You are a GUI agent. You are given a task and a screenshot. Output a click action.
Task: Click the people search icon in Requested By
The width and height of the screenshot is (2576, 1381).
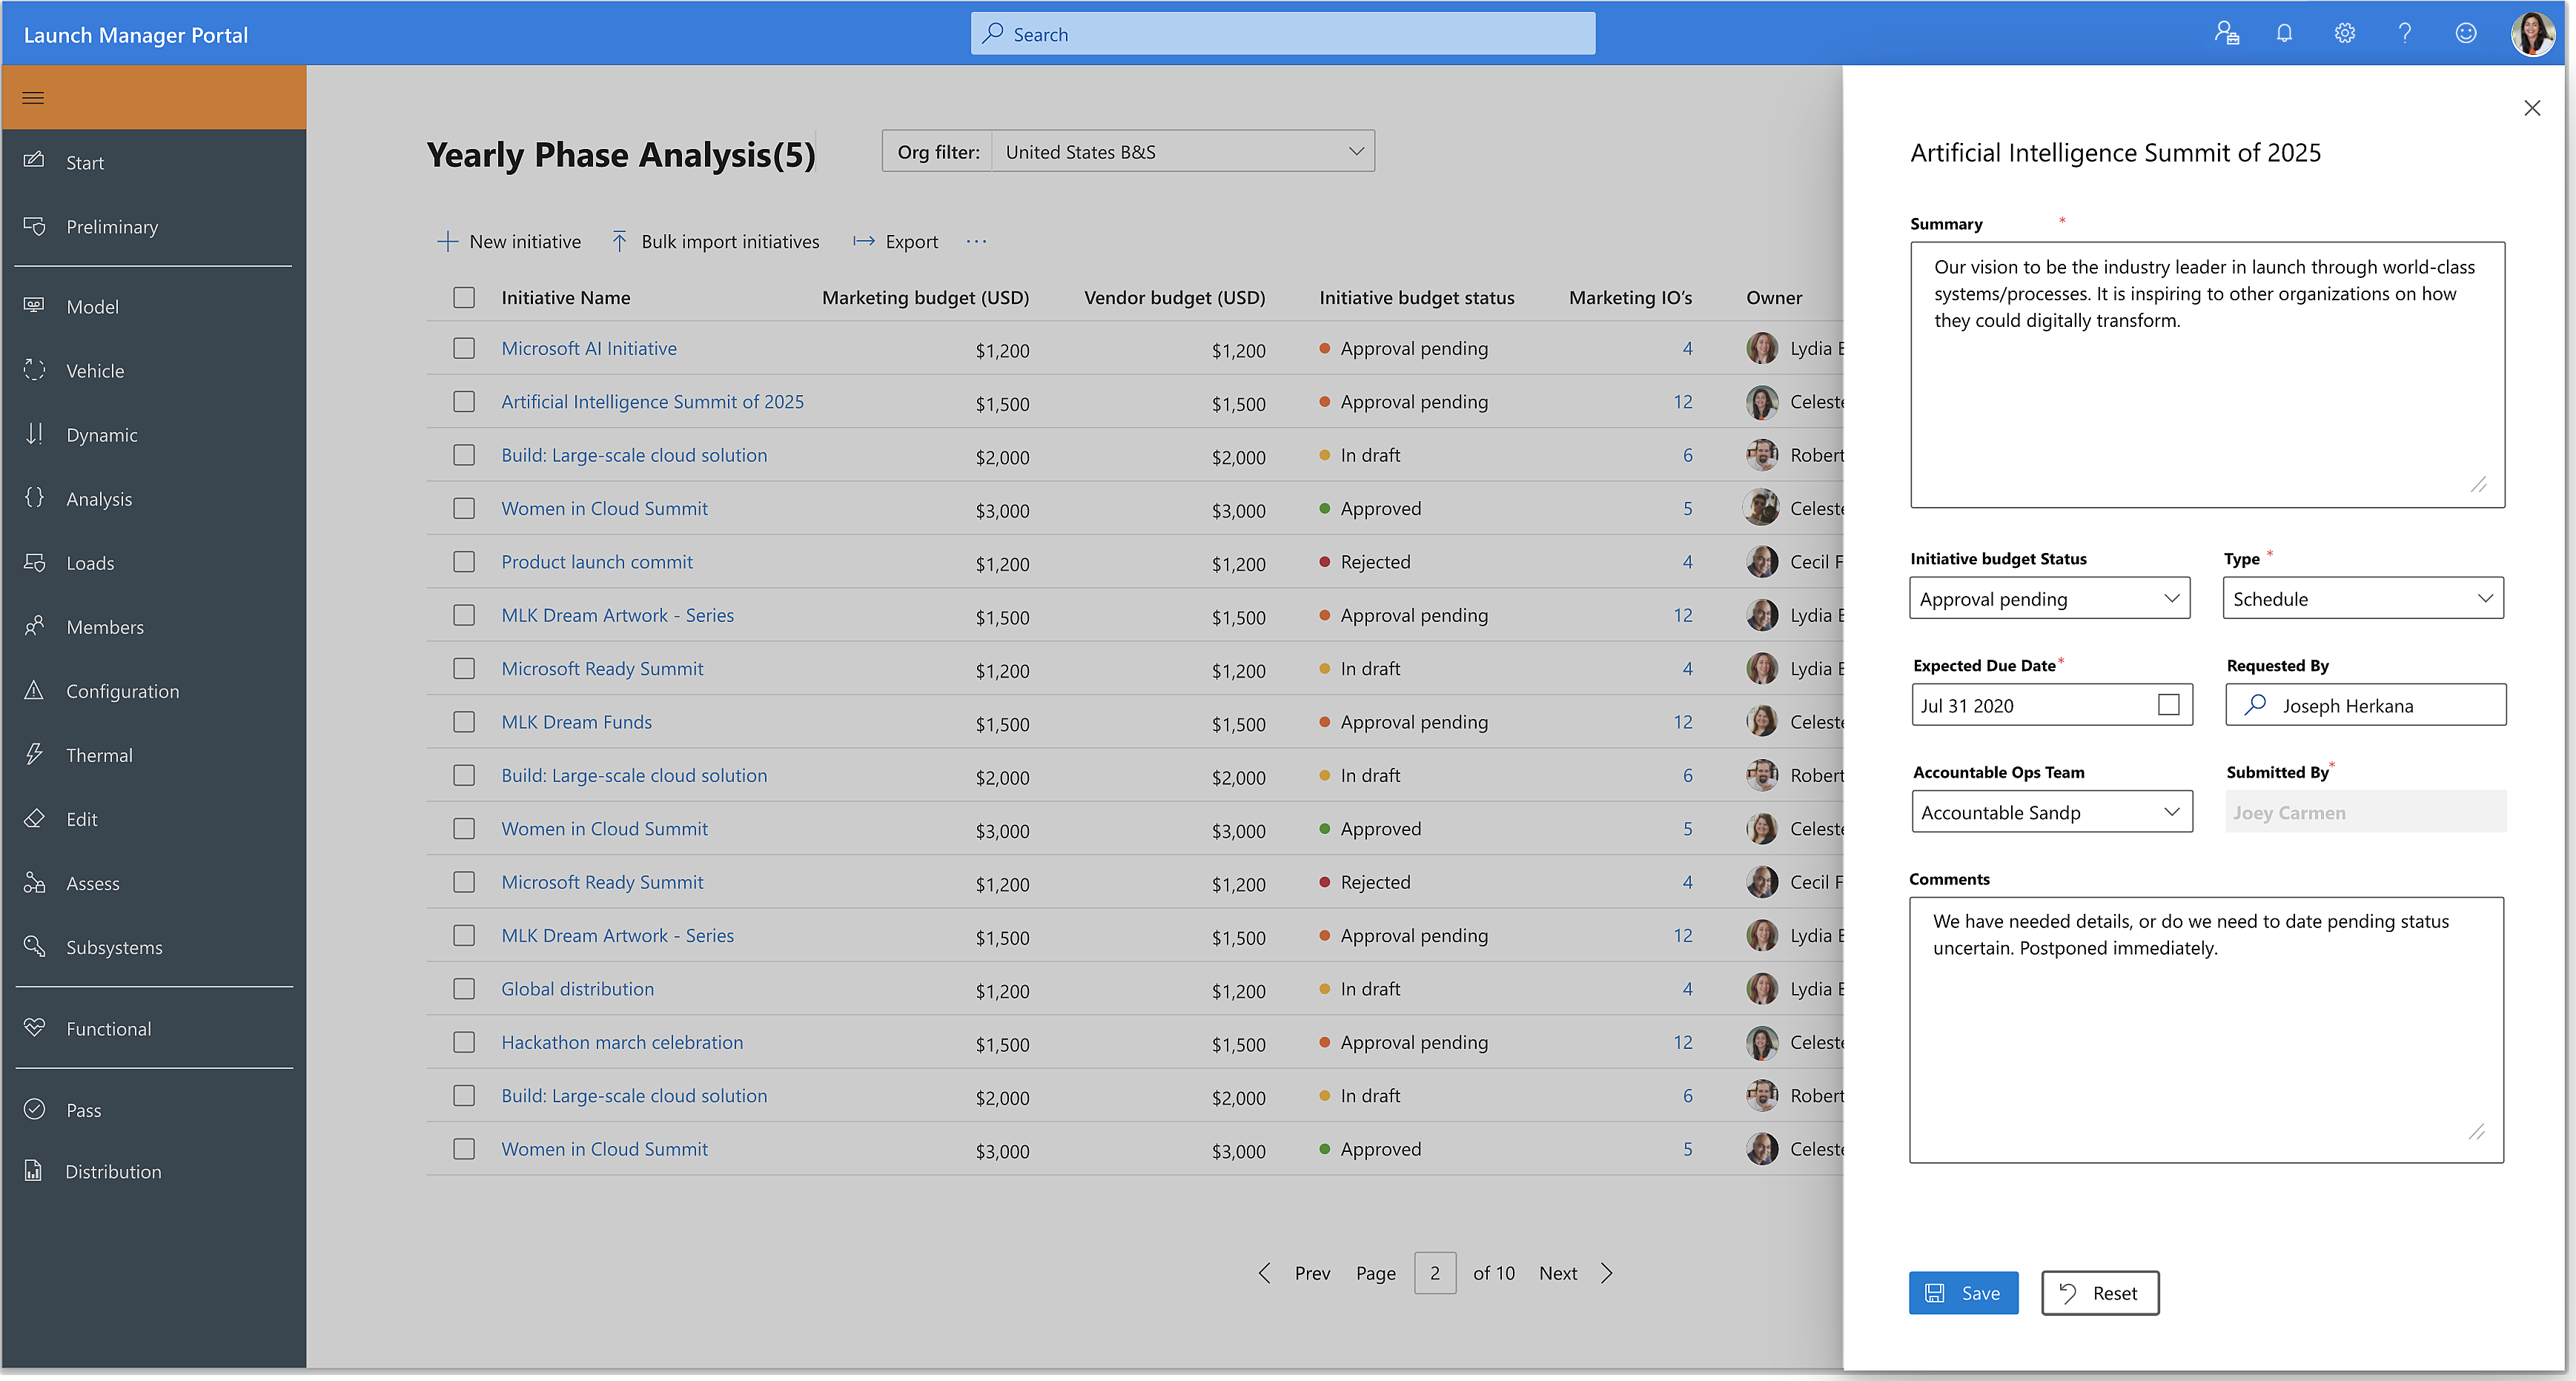pos(2255,705)
